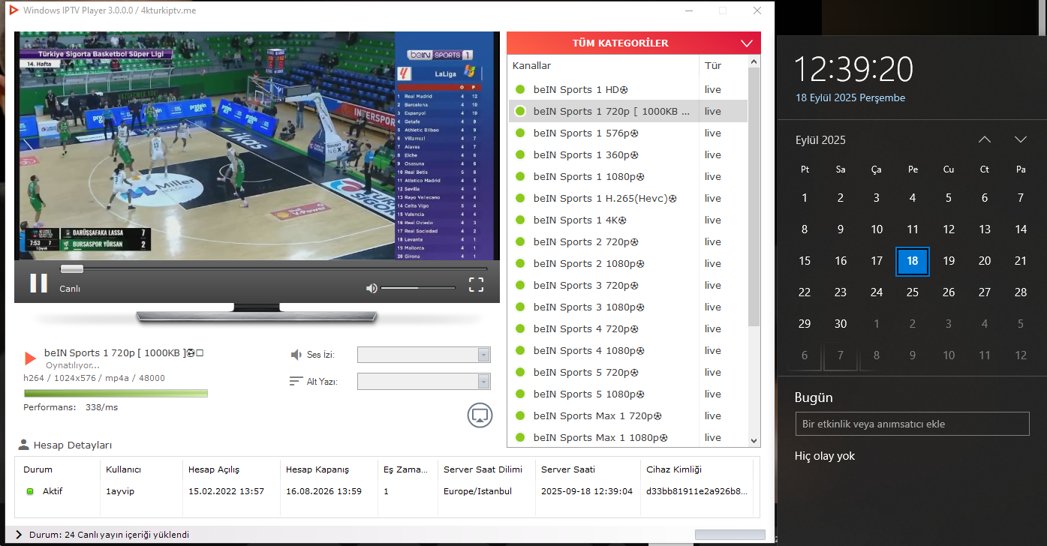
Task: Click green status dot of beIN Sports 1 4K
Action: pos(519,220)
